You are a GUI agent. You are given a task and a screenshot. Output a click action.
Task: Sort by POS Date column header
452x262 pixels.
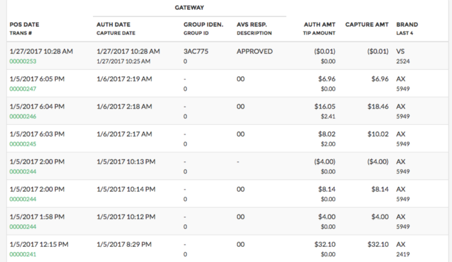click(x=25, y=25)
